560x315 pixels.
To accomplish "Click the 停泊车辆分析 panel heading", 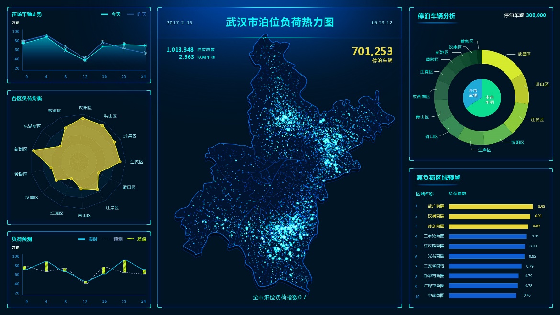I will [x=436, y=16].
